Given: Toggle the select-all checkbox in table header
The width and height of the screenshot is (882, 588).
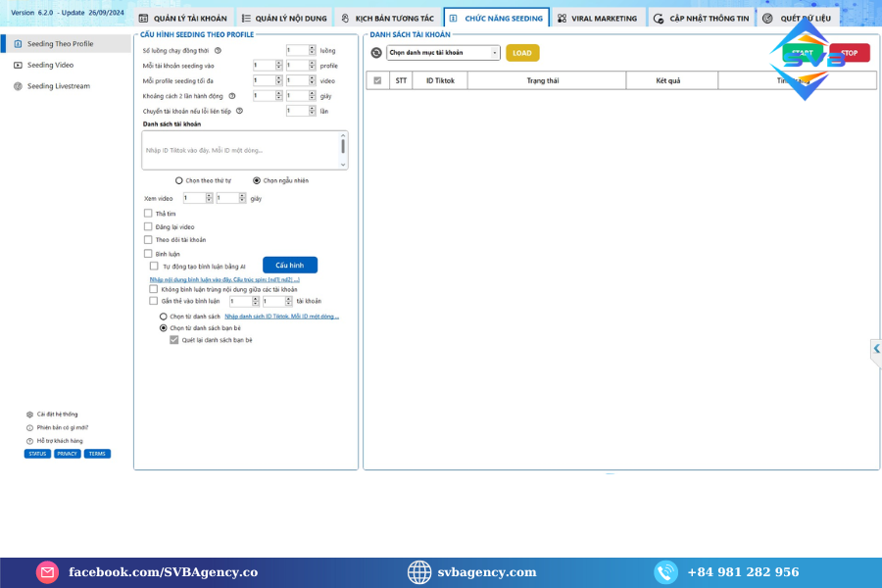Looking at the screenshot, I should pyautogui.click(x=377, y=80).
